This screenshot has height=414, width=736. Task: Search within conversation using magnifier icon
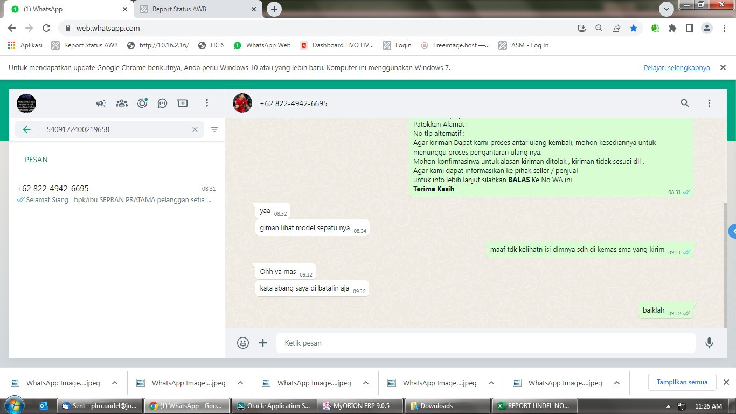point(685,103)
